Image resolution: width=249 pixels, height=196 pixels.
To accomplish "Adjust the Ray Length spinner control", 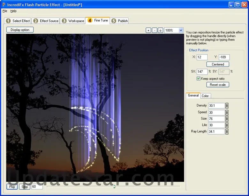I will (227, 131).
